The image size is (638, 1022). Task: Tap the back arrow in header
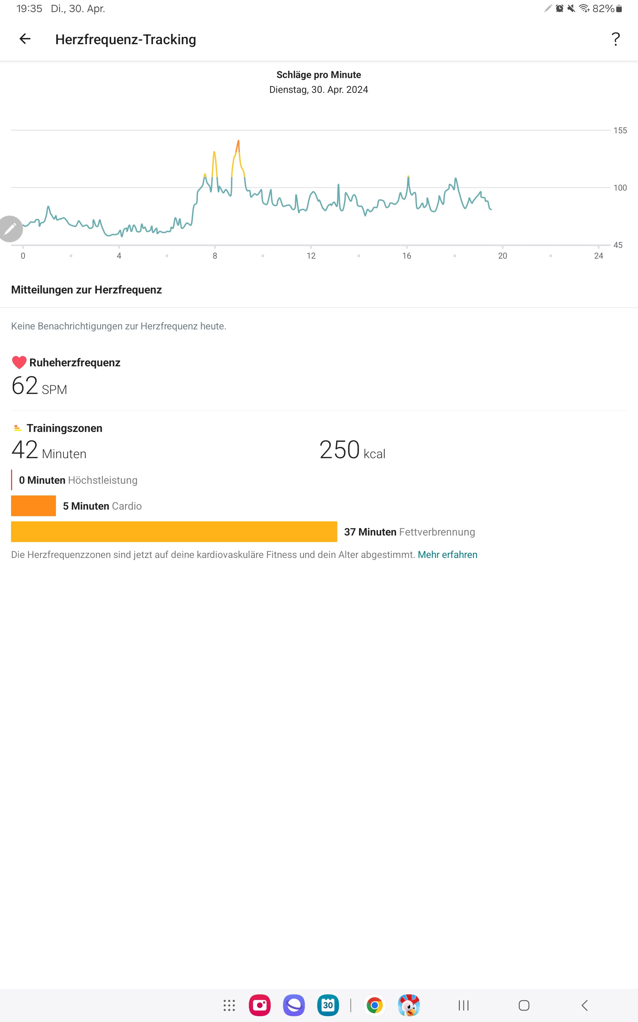(x=25, y=39)
